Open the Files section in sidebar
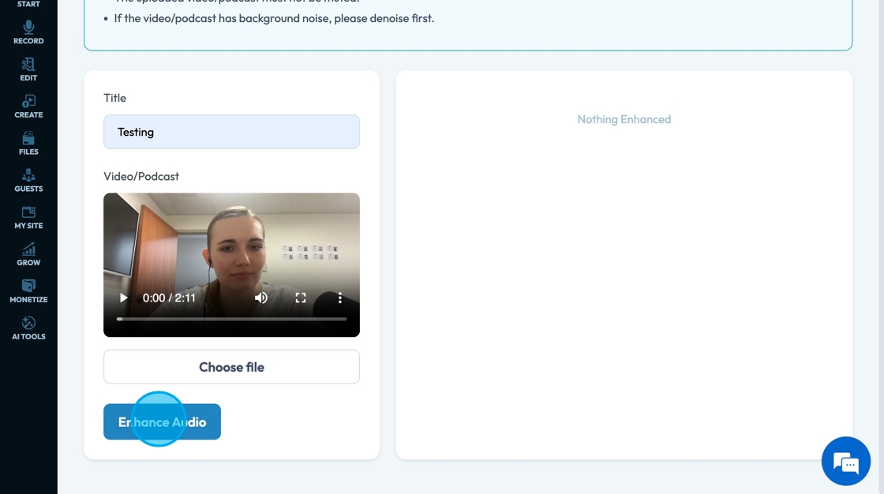 [28, 144]
